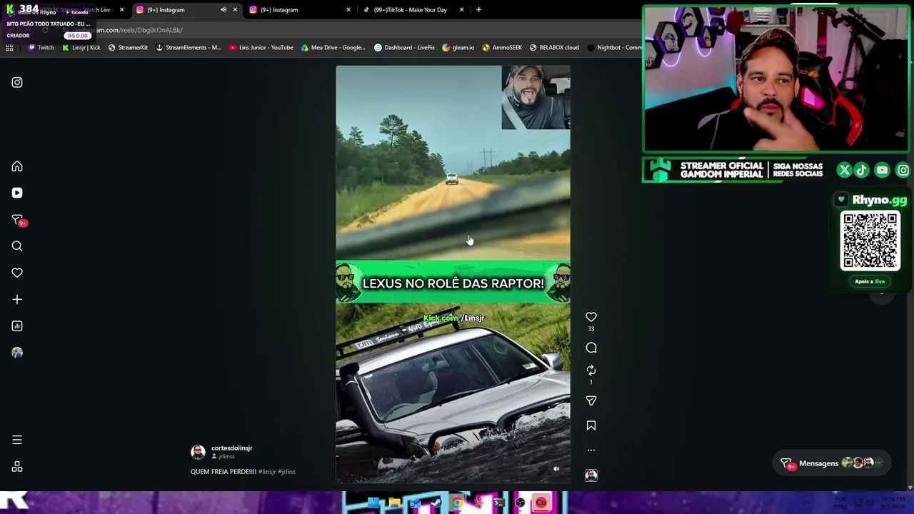
Task: Open the Linsjr | Kick bookmark
Action: click(81, 48)
